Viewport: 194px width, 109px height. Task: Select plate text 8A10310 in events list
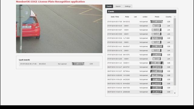coord(126,21)
